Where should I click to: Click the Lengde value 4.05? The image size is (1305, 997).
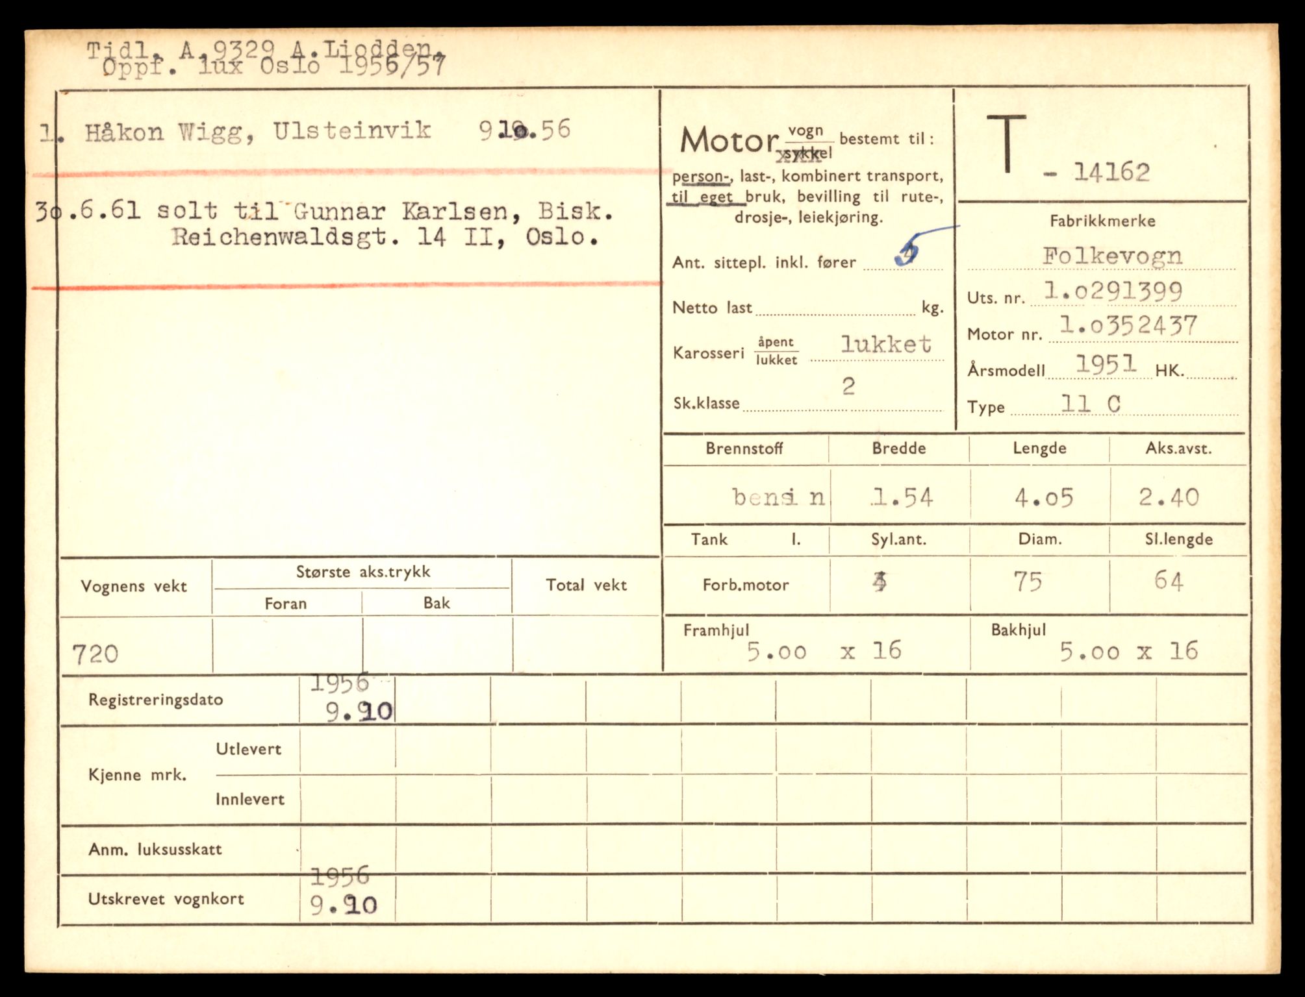coord(1043,498)
